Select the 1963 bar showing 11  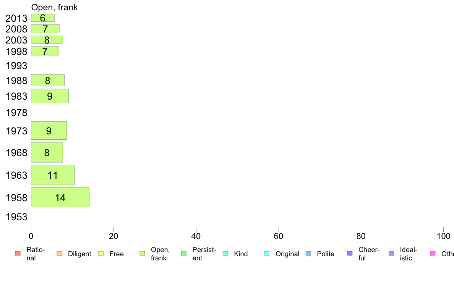[53, 175]
